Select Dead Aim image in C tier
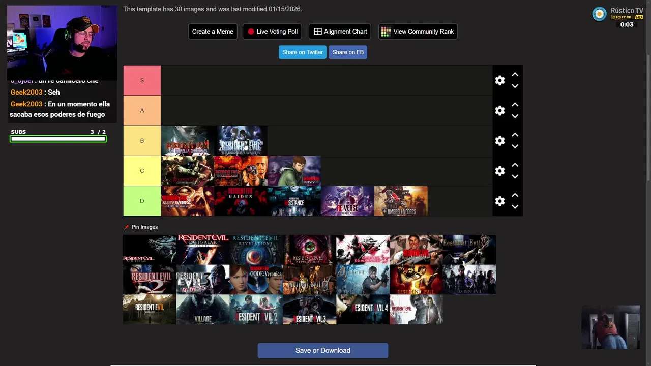This screenshot has width=651, height=366. (x=241, y=171)
